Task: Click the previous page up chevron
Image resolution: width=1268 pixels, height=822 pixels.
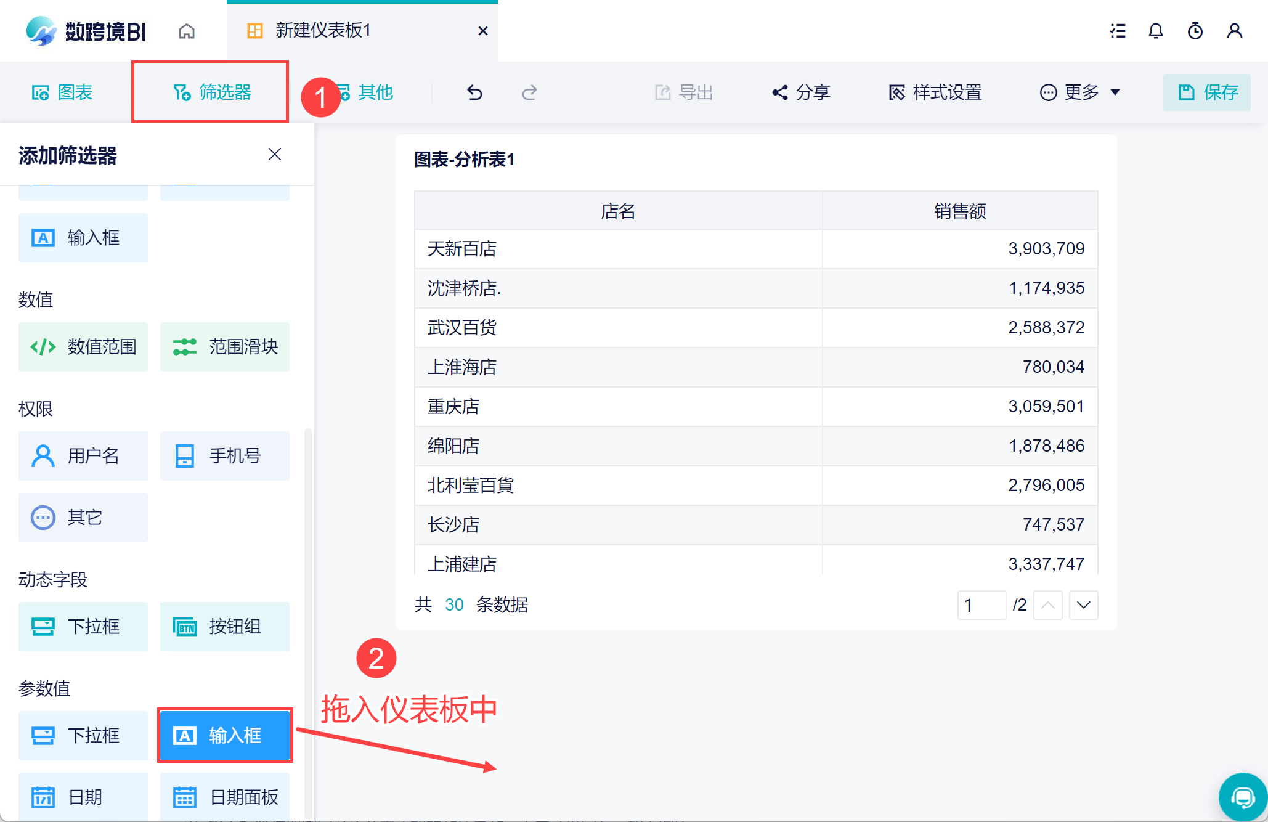Action: 1048,605
